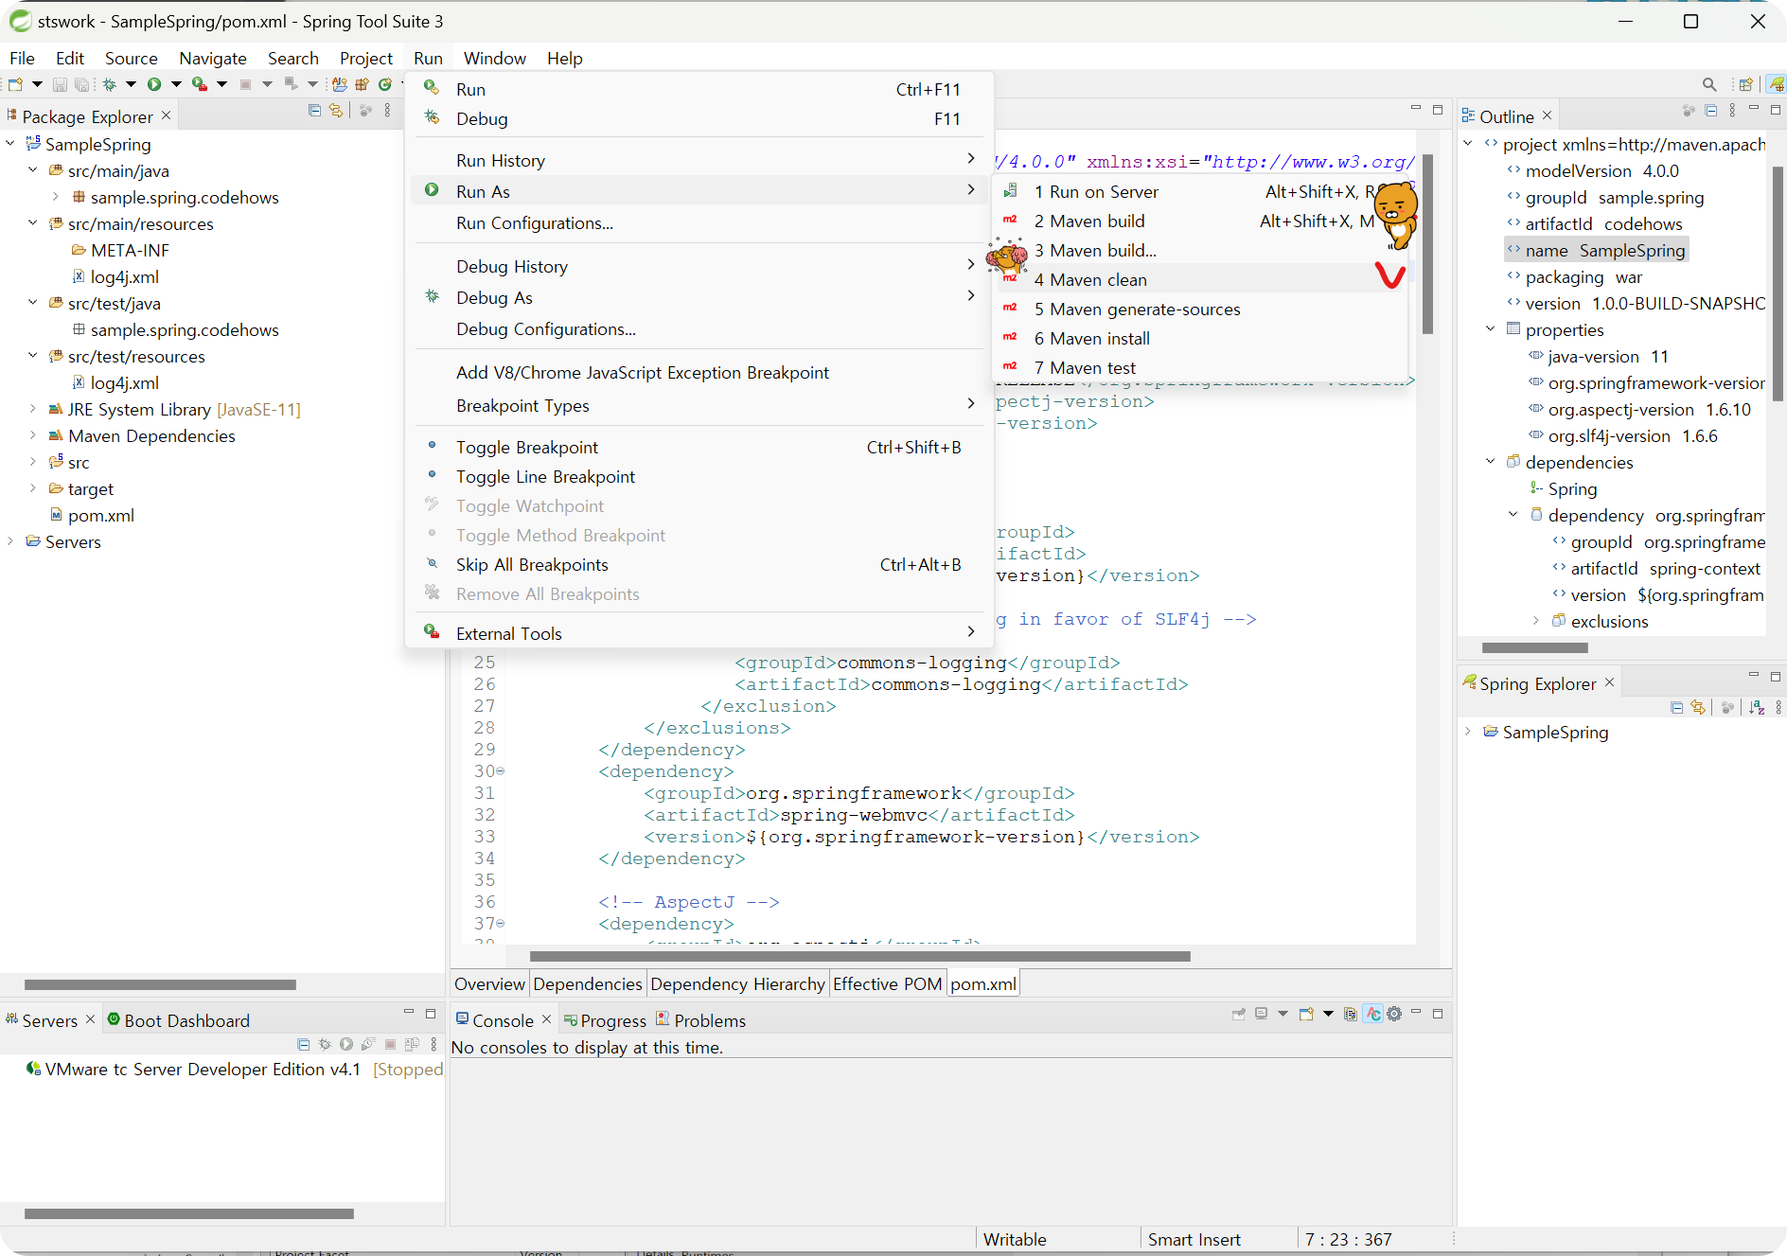Switch to the Overview editor tab
1787x1256 pixels.
click(x=489, y=983)
